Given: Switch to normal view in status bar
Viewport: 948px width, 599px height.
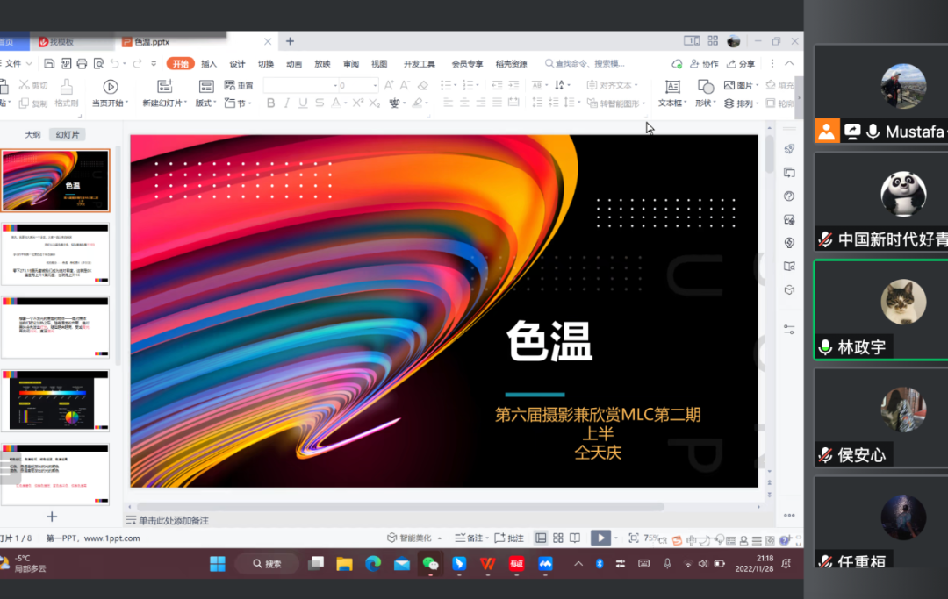Looking at the screenshot, I should [541, 538].
